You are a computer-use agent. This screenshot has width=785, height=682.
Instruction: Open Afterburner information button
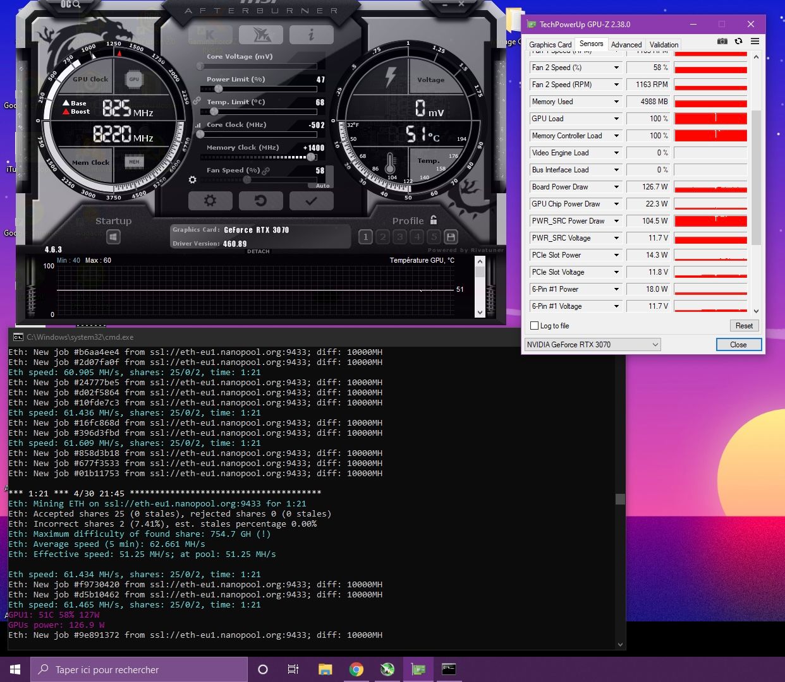point(311,35)
